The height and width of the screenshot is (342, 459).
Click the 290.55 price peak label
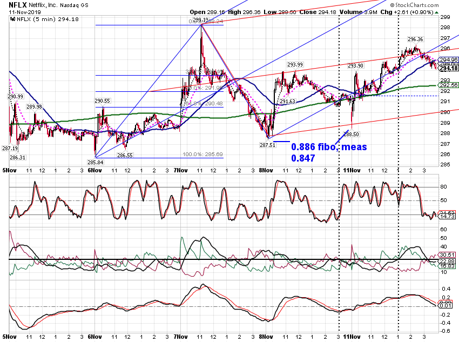point(102,101)
